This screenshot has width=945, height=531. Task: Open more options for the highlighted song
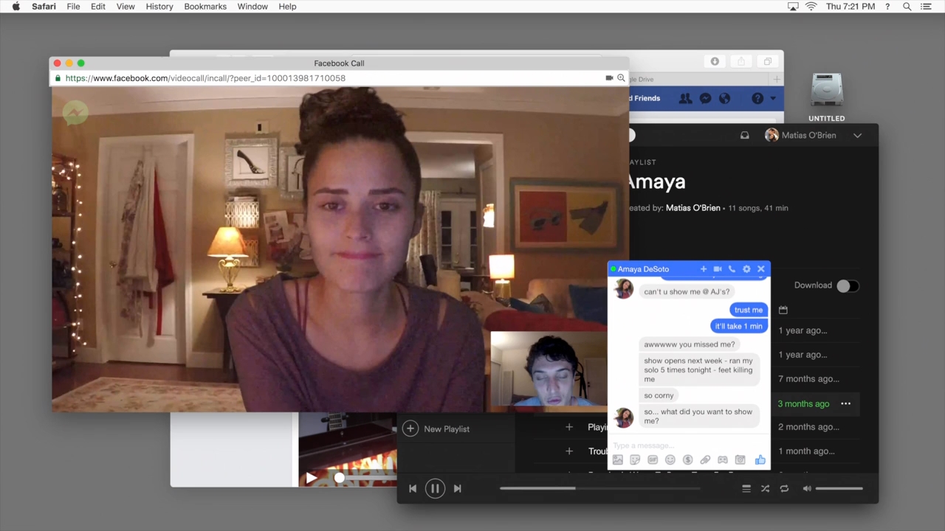pos(845,404)
